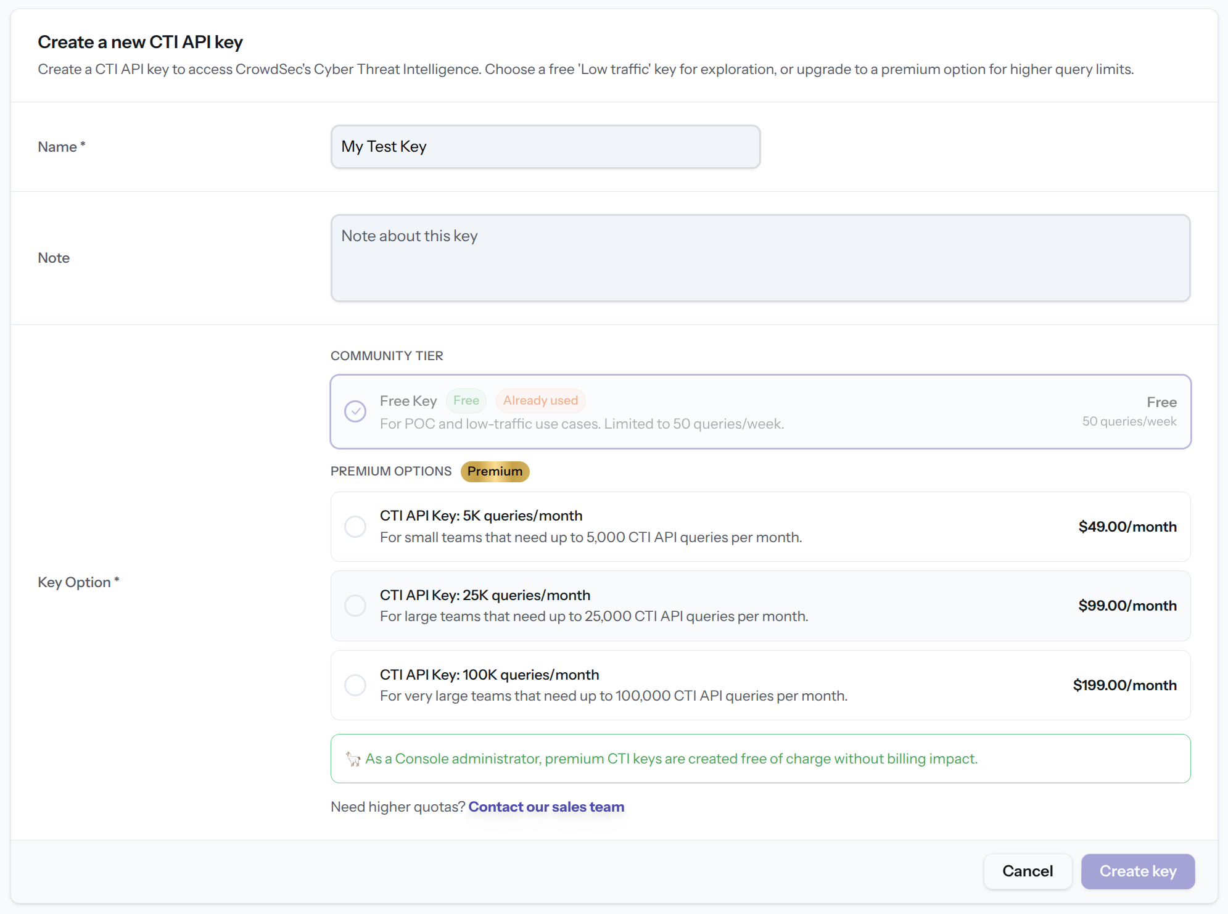Click the $99.00/month price label
Screen dimensions: 1228x914
[x=1127, y=606]
